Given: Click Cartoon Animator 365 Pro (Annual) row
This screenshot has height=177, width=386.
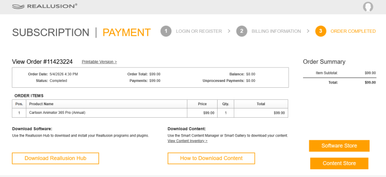Looking at the screenshot, I should point(150,113).
